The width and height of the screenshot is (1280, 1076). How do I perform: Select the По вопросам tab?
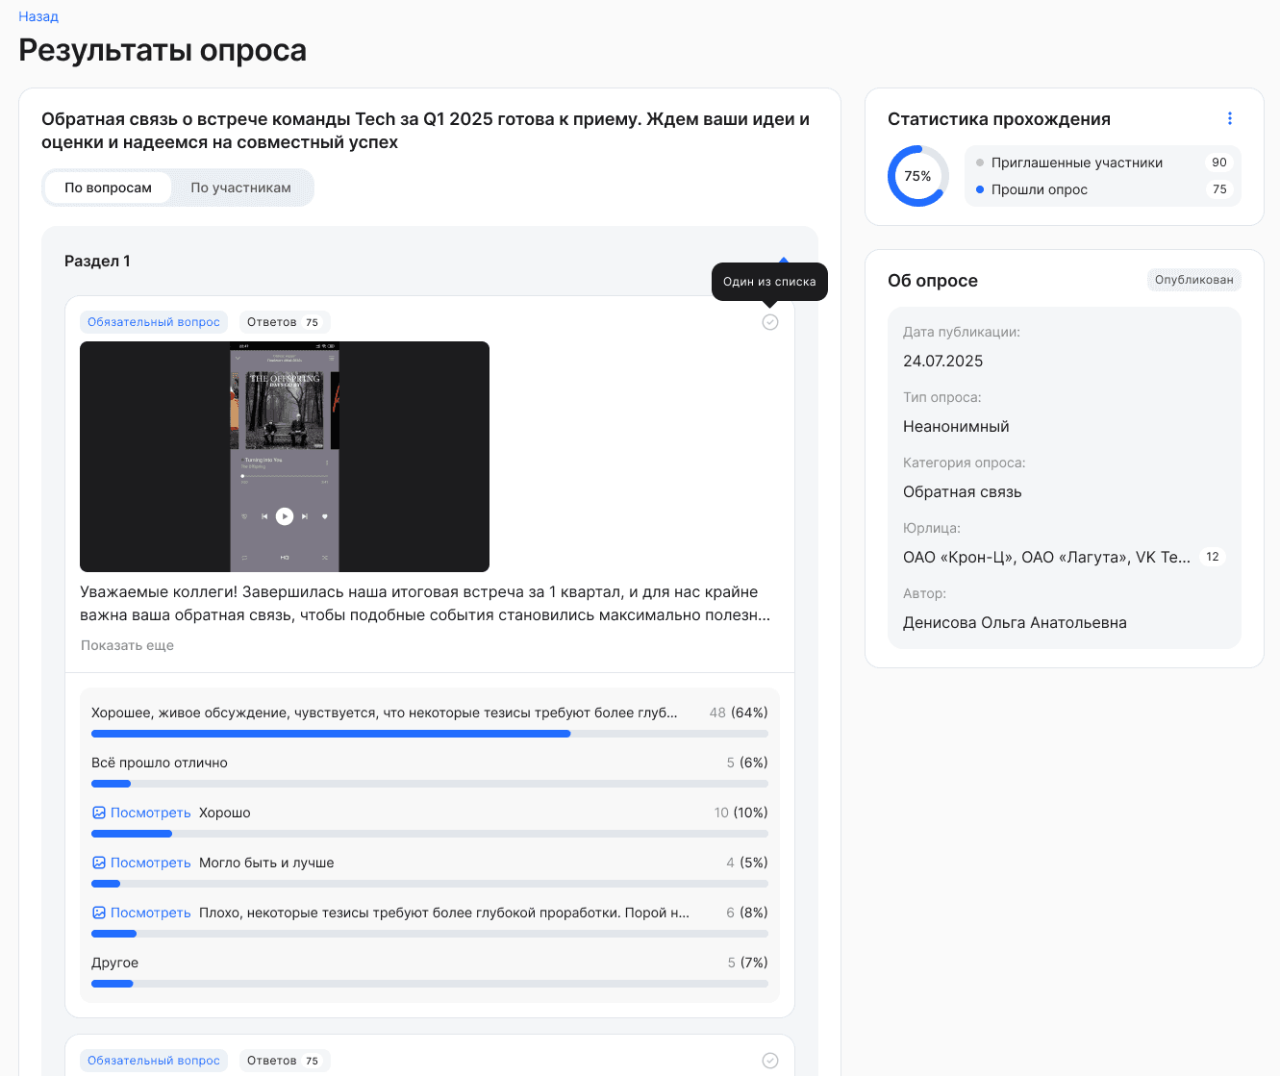108,188
